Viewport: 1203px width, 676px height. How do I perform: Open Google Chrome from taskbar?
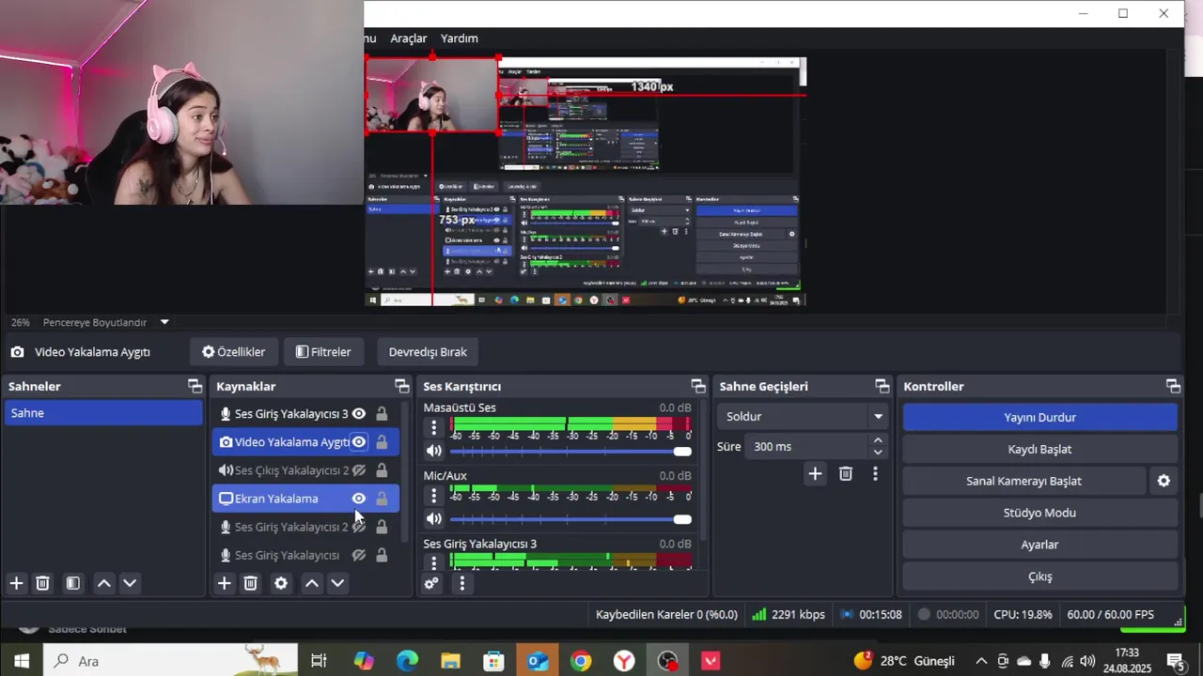[581, 661]
